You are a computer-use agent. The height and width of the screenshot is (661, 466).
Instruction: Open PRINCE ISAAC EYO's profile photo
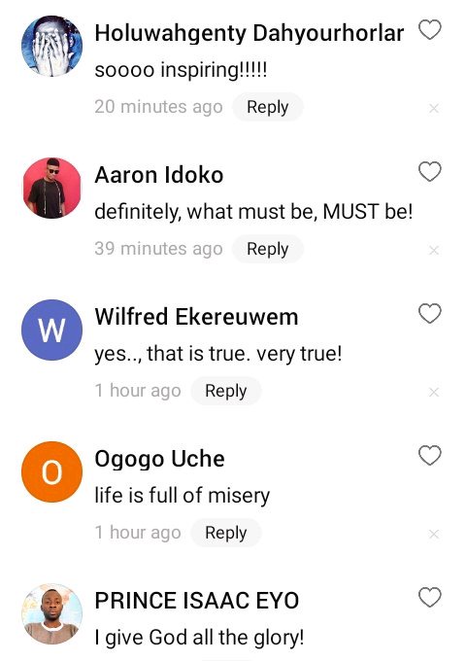(x=51, y=613)
